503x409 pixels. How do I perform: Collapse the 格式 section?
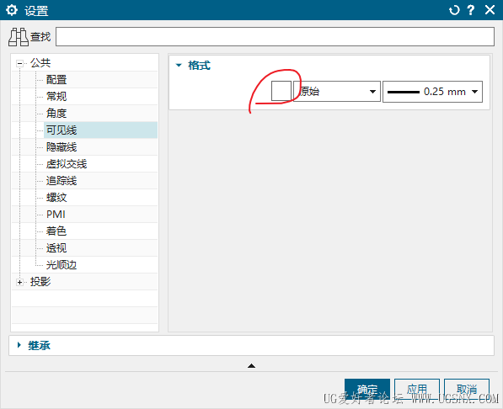coord(179,66)
